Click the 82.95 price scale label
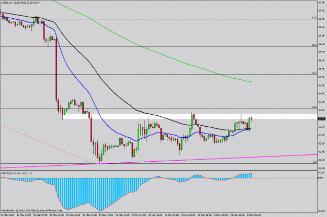The image size is (327, 217). click(321, 152)
